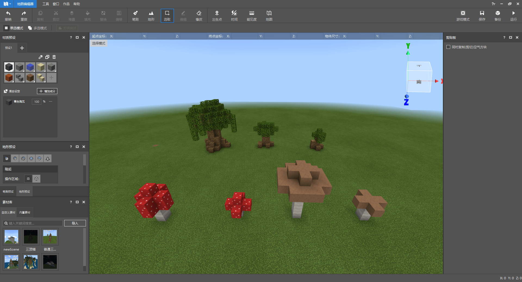
Task: Select the first terrain preset (隆起)
Action: point(7,158)
